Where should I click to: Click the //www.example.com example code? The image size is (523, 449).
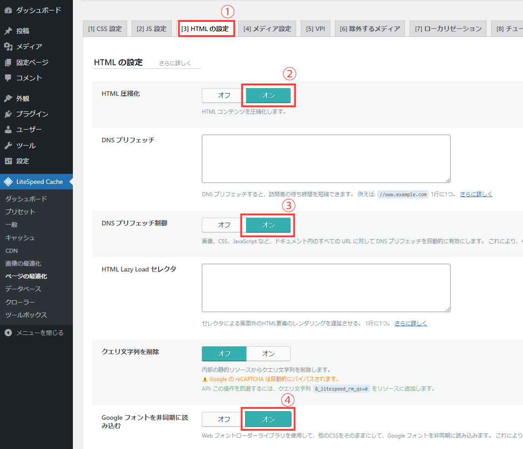403,194
